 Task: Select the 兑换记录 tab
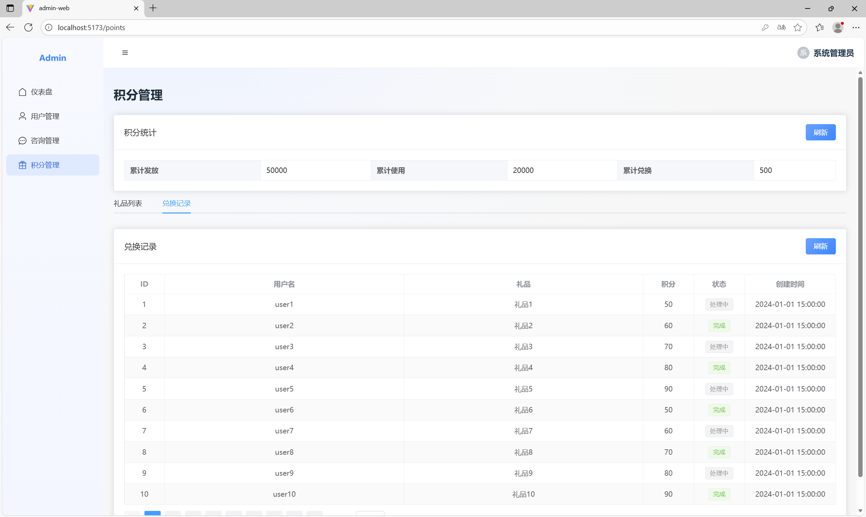pyautogui.click(x=176, y=203)
